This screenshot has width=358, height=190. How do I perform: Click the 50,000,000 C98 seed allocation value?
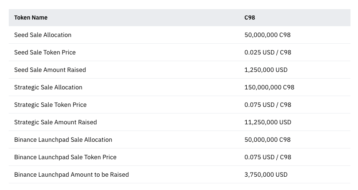click(267, 35)
